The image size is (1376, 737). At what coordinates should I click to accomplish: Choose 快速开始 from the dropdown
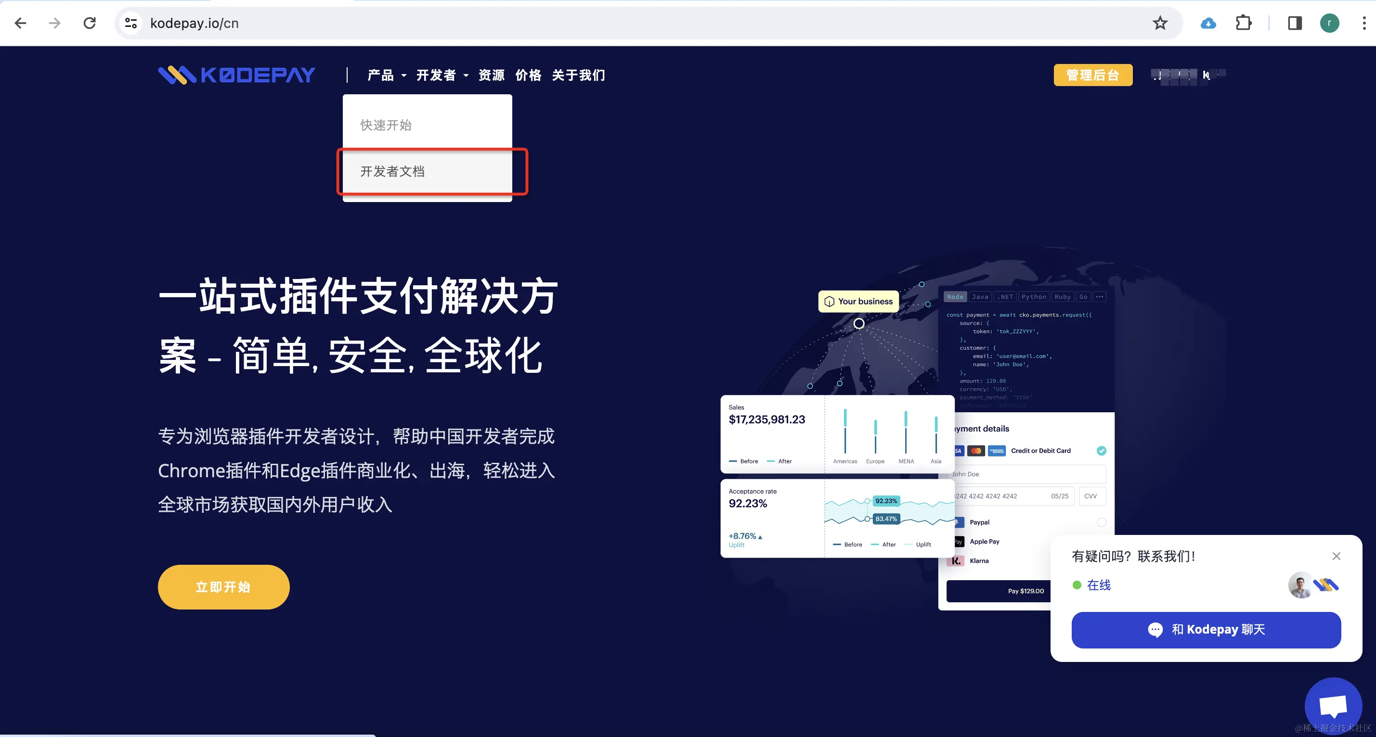pyautogui.click(x=386, y=125)
